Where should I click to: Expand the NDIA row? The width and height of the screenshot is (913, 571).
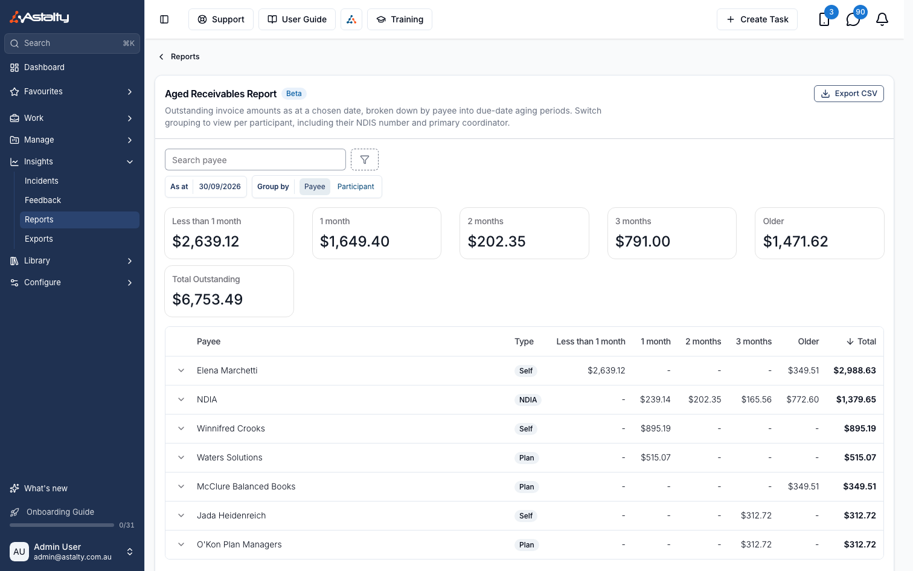pos(181,399)
